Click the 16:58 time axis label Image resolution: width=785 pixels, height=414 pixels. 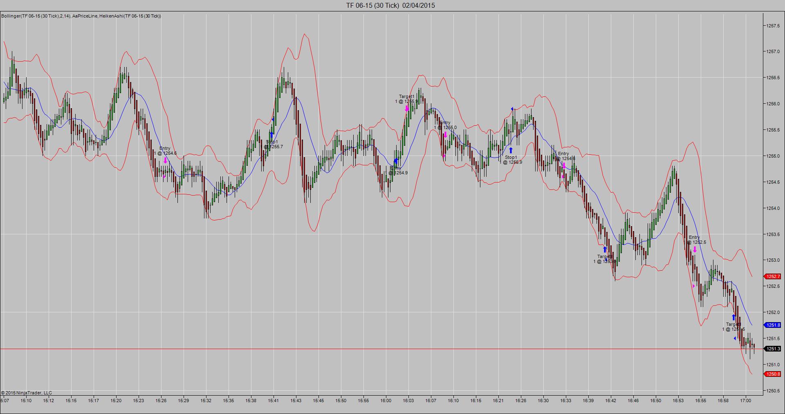point(723,401)
